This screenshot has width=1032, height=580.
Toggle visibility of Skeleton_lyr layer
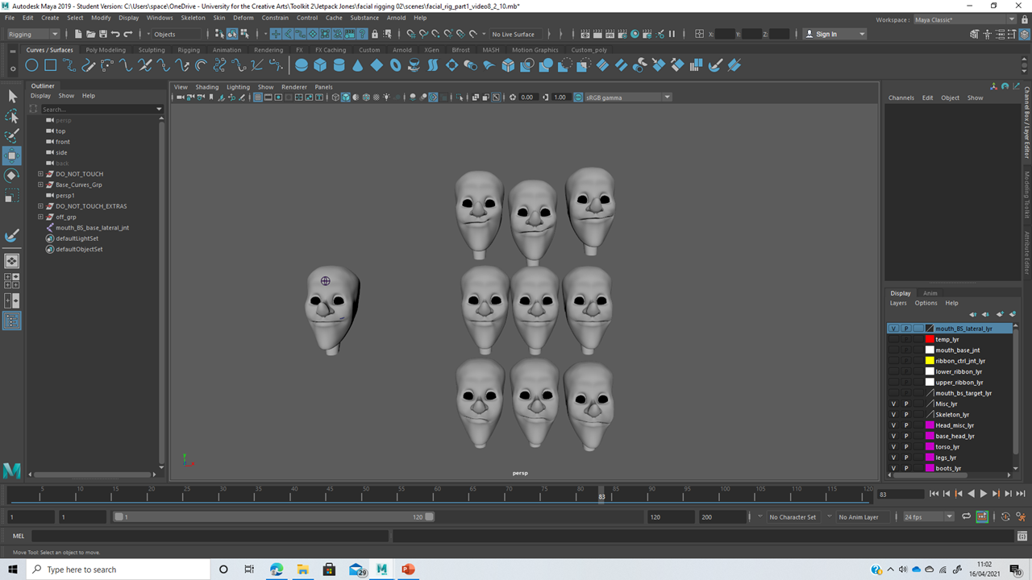(x=893, y=415)
